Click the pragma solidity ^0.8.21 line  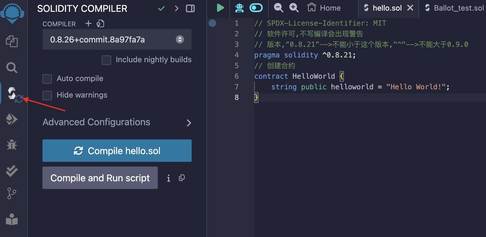[305, 55]
